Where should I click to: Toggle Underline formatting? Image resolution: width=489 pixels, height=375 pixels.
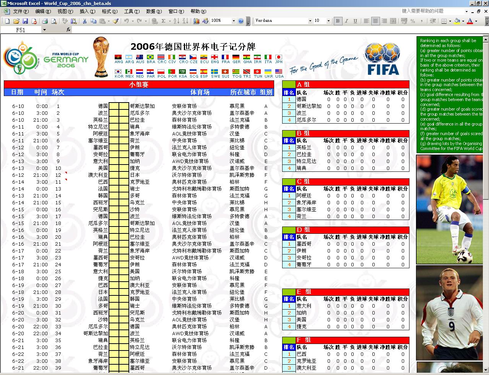[355, 21]
